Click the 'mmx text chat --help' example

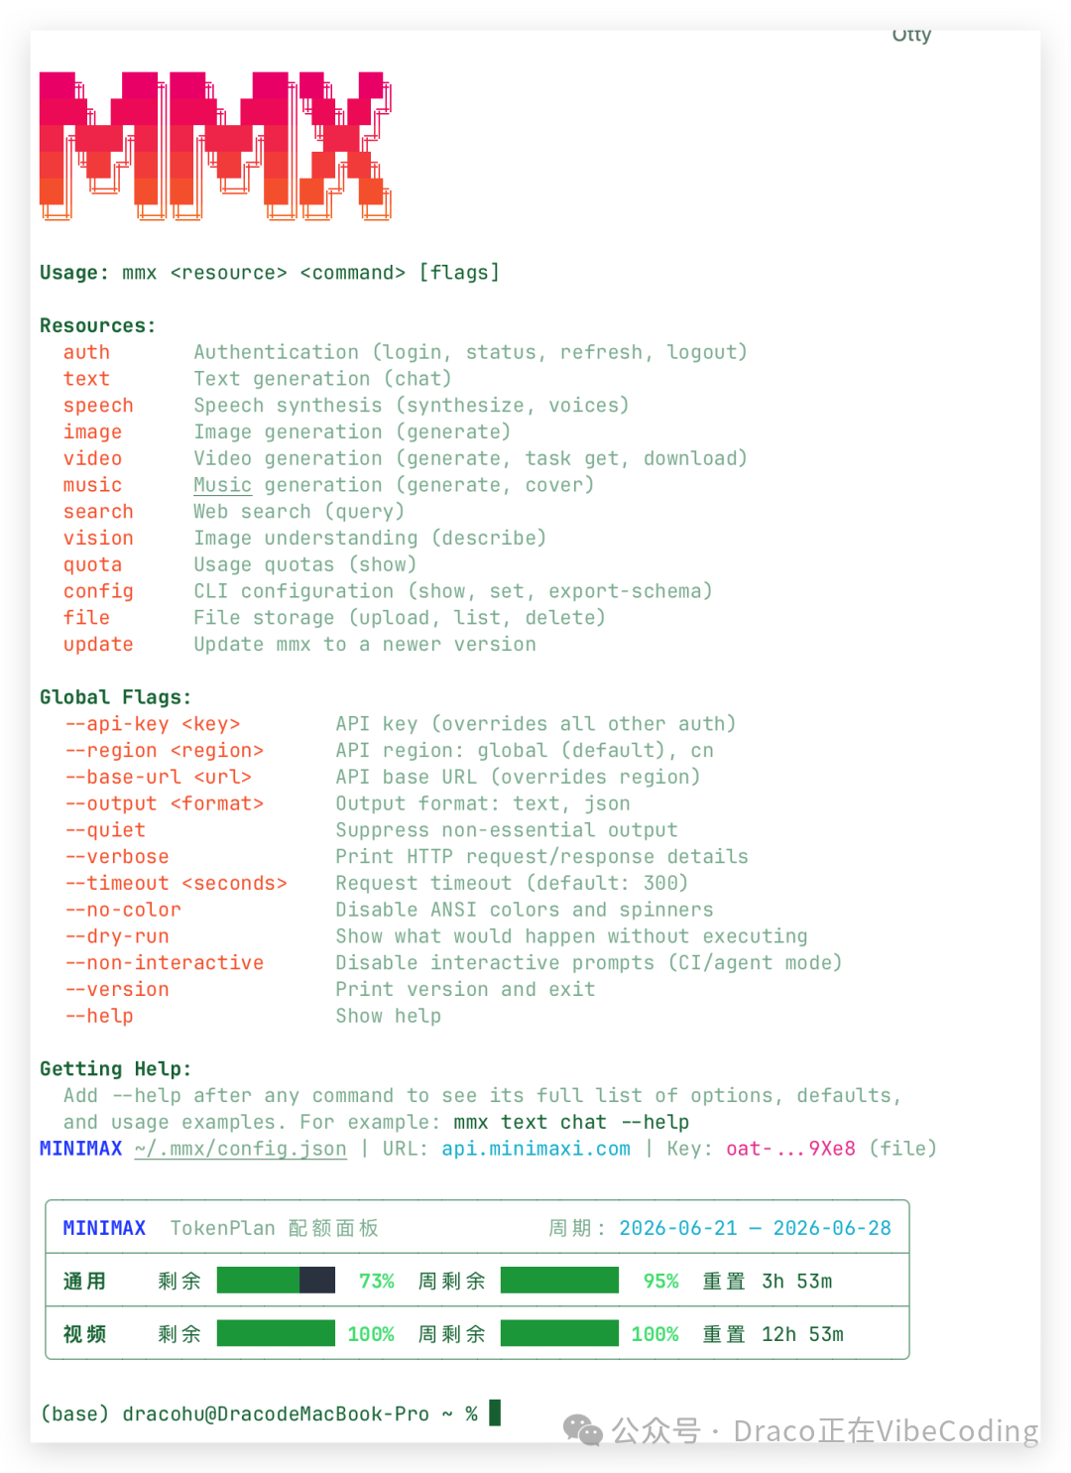point(571,1122)
